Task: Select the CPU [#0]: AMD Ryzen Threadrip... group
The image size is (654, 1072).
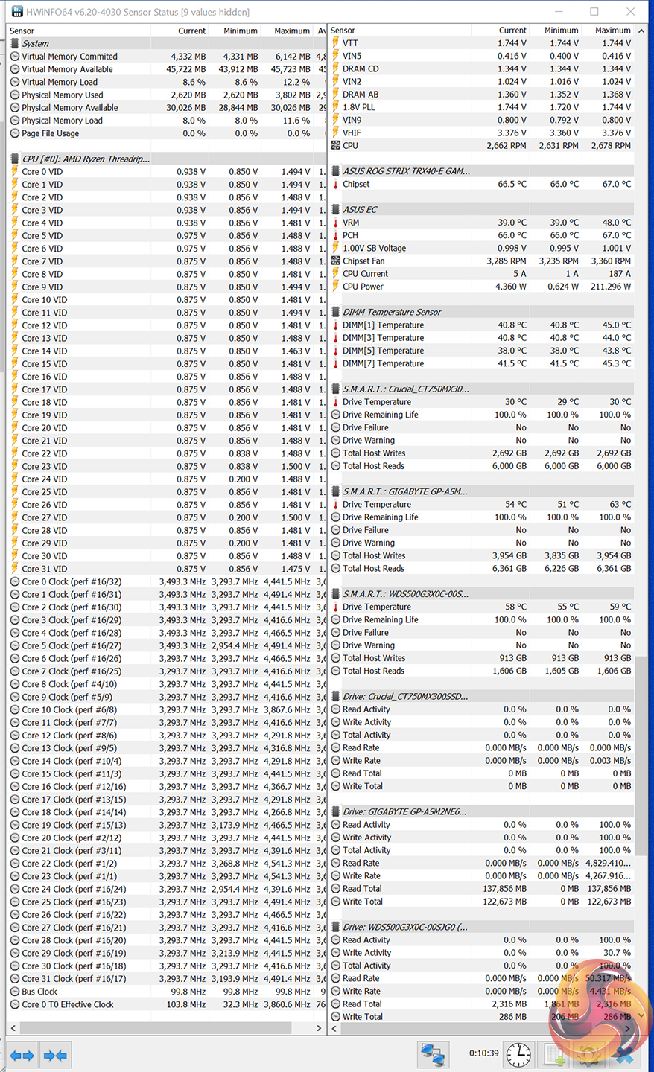Action: (167, 159)
